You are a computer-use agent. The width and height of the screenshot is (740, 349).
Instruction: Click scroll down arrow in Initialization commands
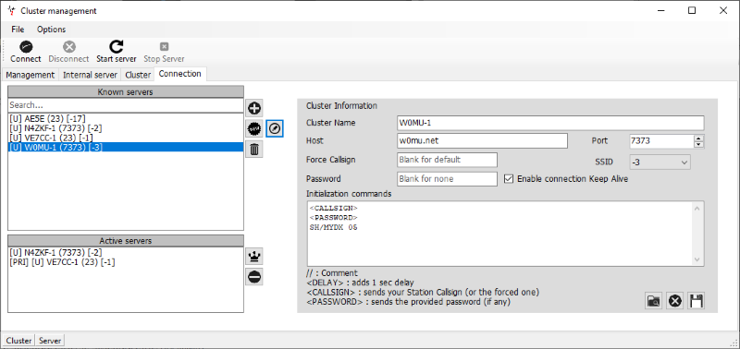[x=698, y=259]
